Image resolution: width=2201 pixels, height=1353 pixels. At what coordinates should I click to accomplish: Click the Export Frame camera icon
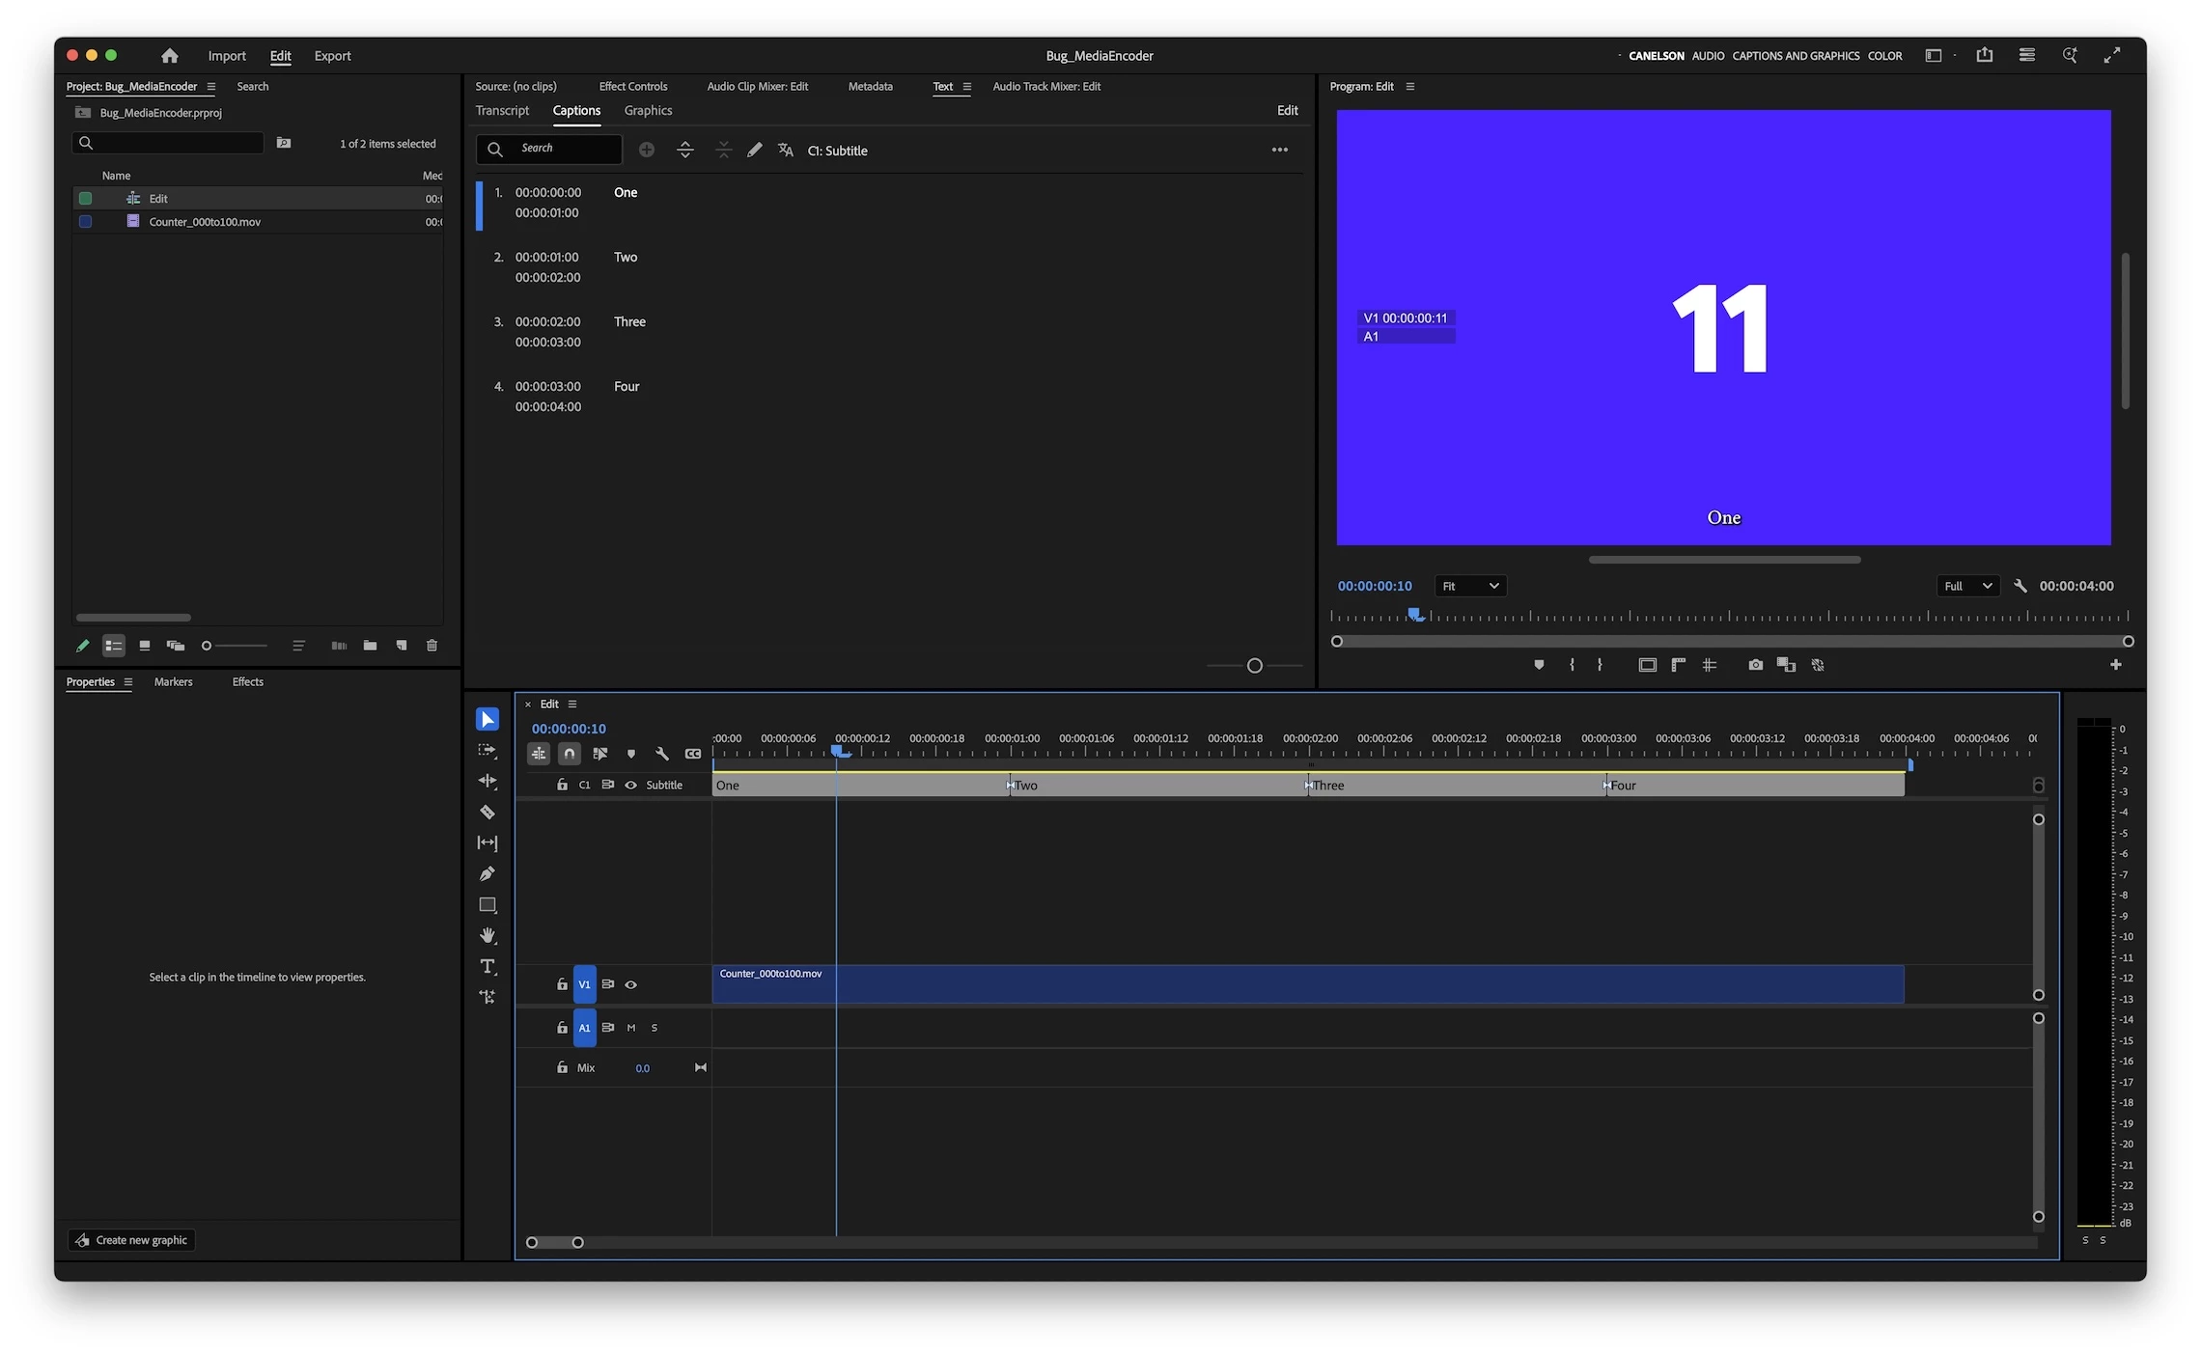tap(1755, 664)
